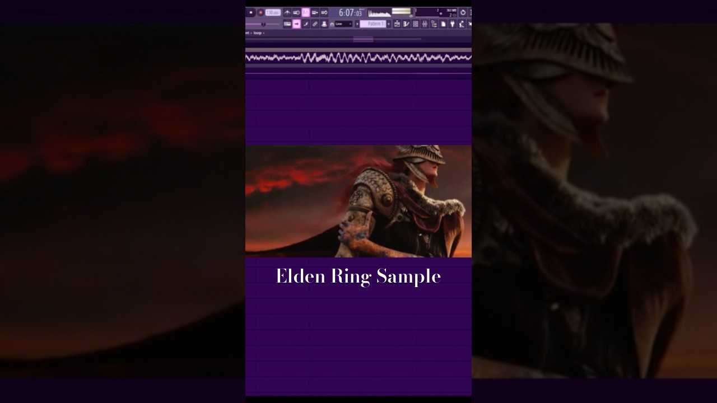
Task: Click the magnet snap icon
Action: (x=332, y=24)
